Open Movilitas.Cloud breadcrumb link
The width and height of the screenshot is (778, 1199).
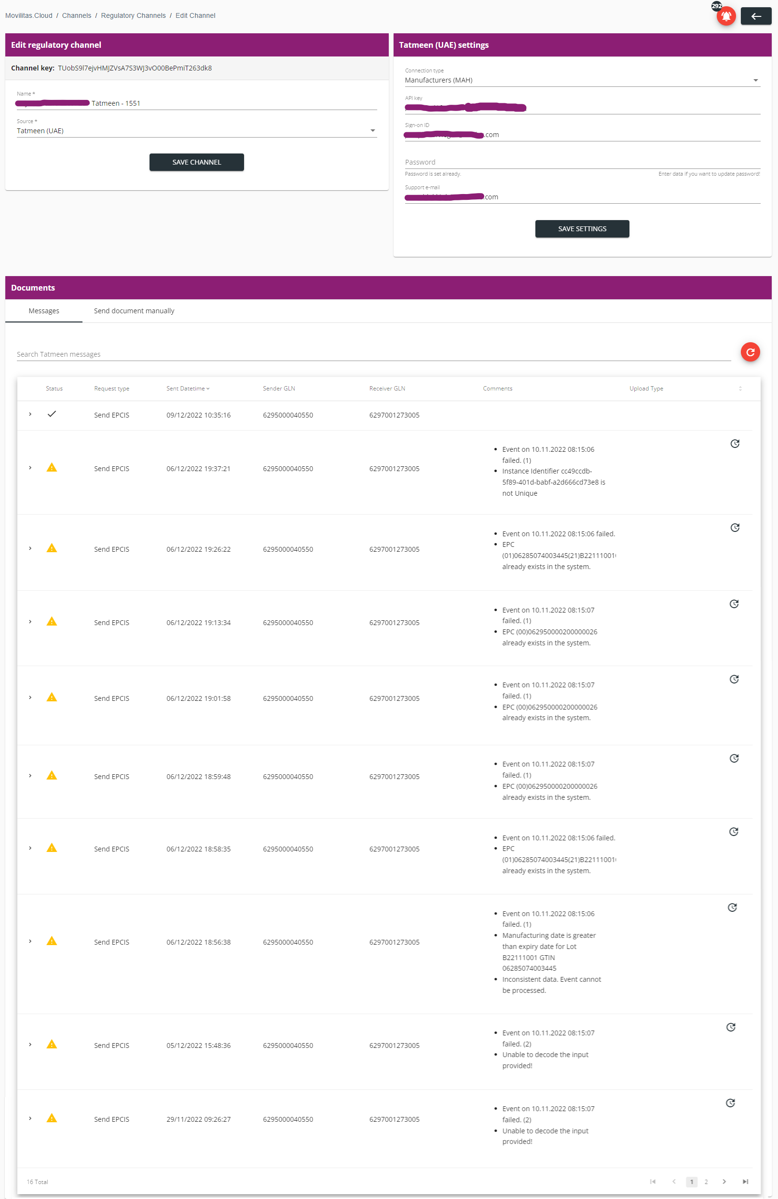tap(29, 15)
